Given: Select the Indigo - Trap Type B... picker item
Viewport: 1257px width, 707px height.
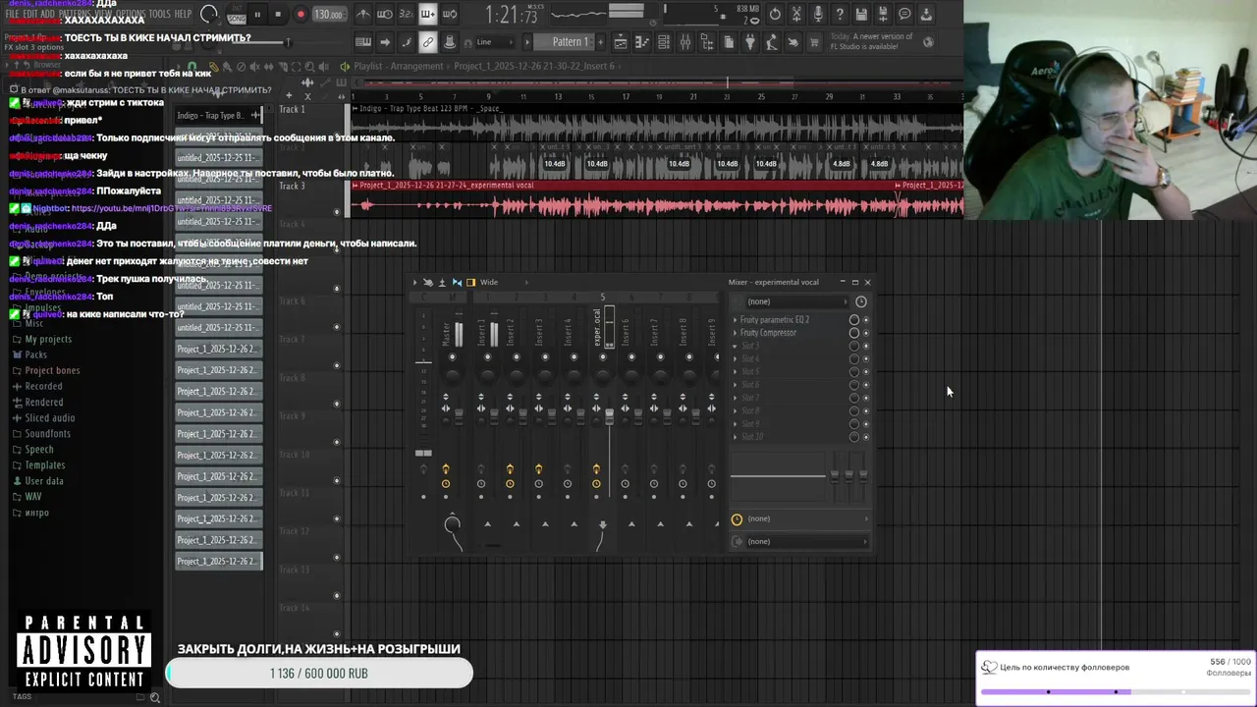Looking at the screenshot, I should click(x=218, y=115).
